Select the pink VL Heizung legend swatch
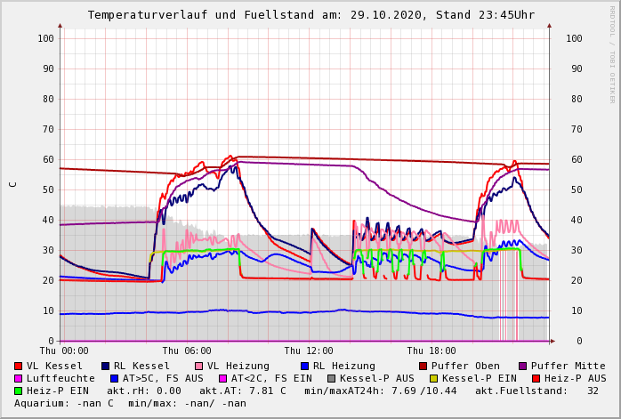This screenshot has width=621, height=419. tap(198, 366)
